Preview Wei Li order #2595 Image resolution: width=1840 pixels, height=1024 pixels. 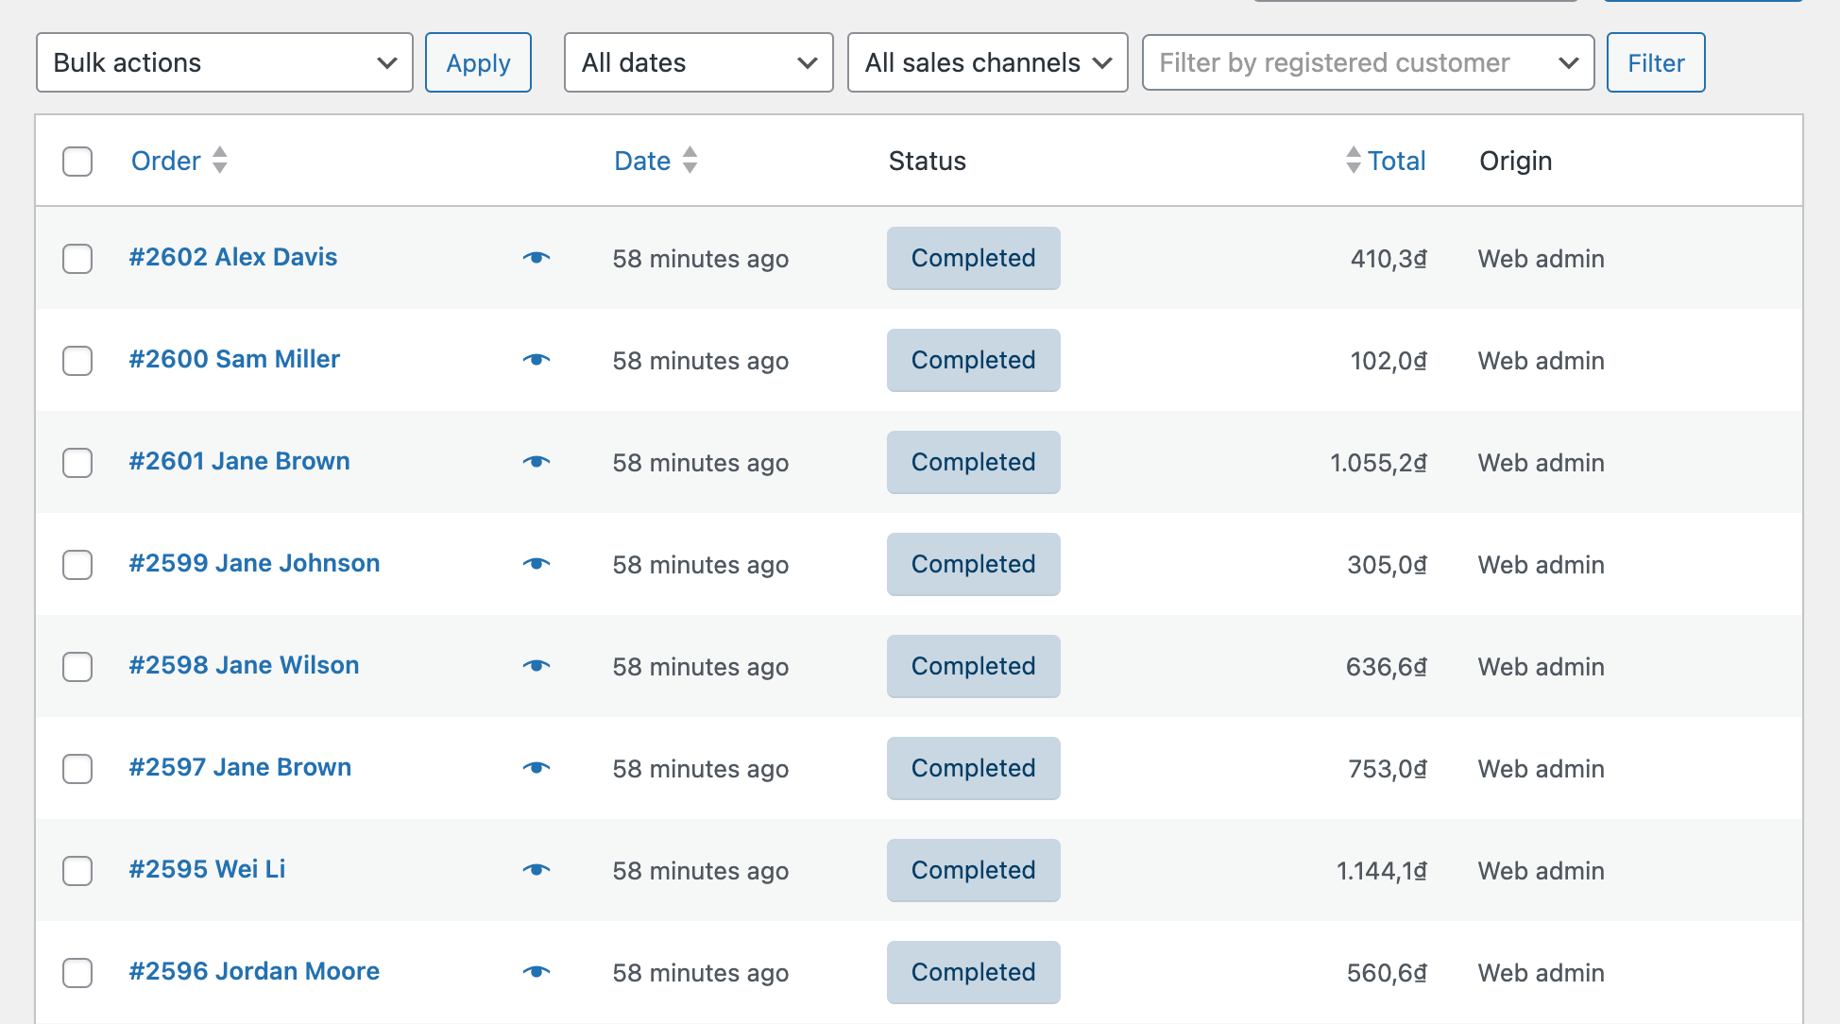point(537,870)
